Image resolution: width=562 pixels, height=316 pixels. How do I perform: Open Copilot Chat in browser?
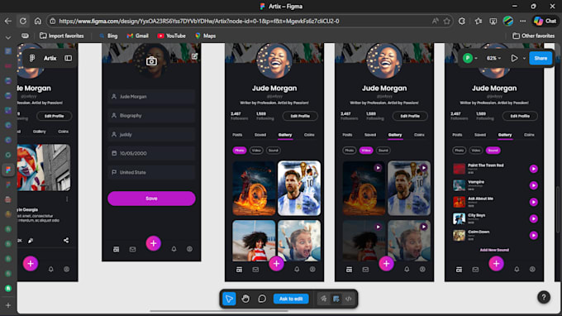pos(545,22)
